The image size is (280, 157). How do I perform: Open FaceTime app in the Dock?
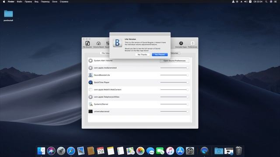point(160,151)
